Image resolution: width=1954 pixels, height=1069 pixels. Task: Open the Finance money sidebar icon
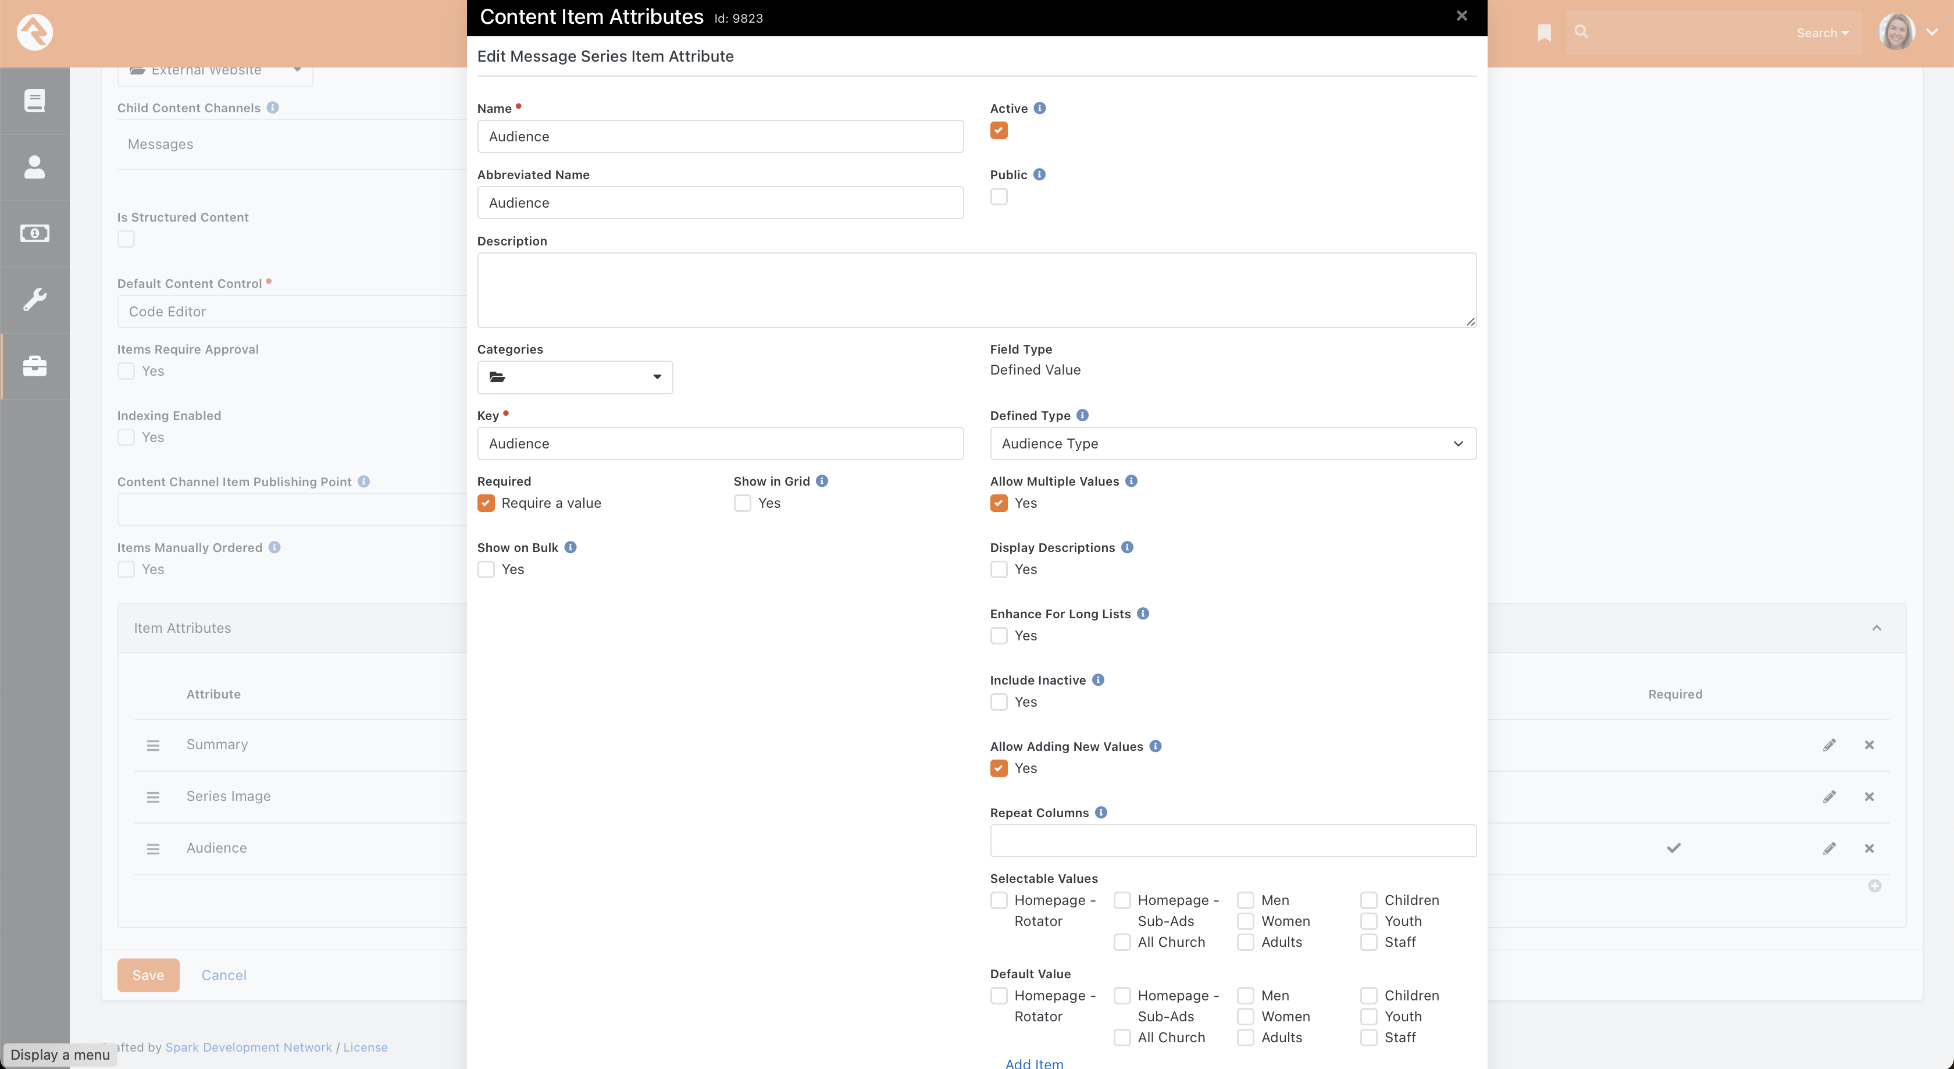(35, 233)
